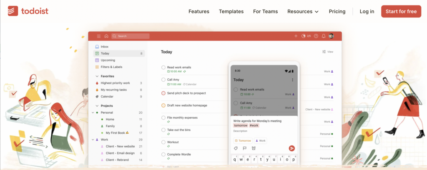Click the send arrow button on phone
427x170 pixels.
(x=291, y=148)
